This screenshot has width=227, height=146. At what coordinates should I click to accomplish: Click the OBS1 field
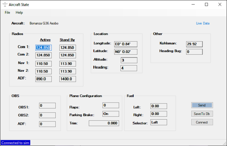coord(47,106)
